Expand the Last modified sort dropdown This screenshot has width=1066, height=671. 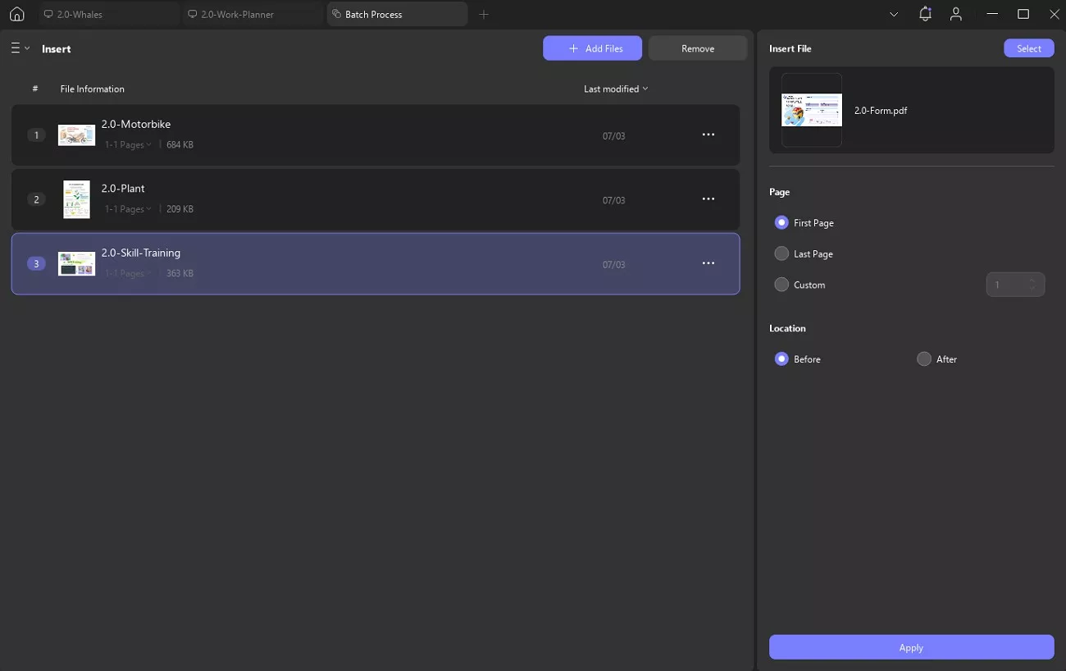point(615,89)
